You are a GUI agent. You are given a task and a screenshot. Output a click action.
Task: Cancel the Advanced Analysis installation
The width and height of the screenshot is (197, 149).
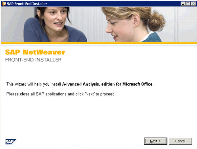(x=180, y=141)
